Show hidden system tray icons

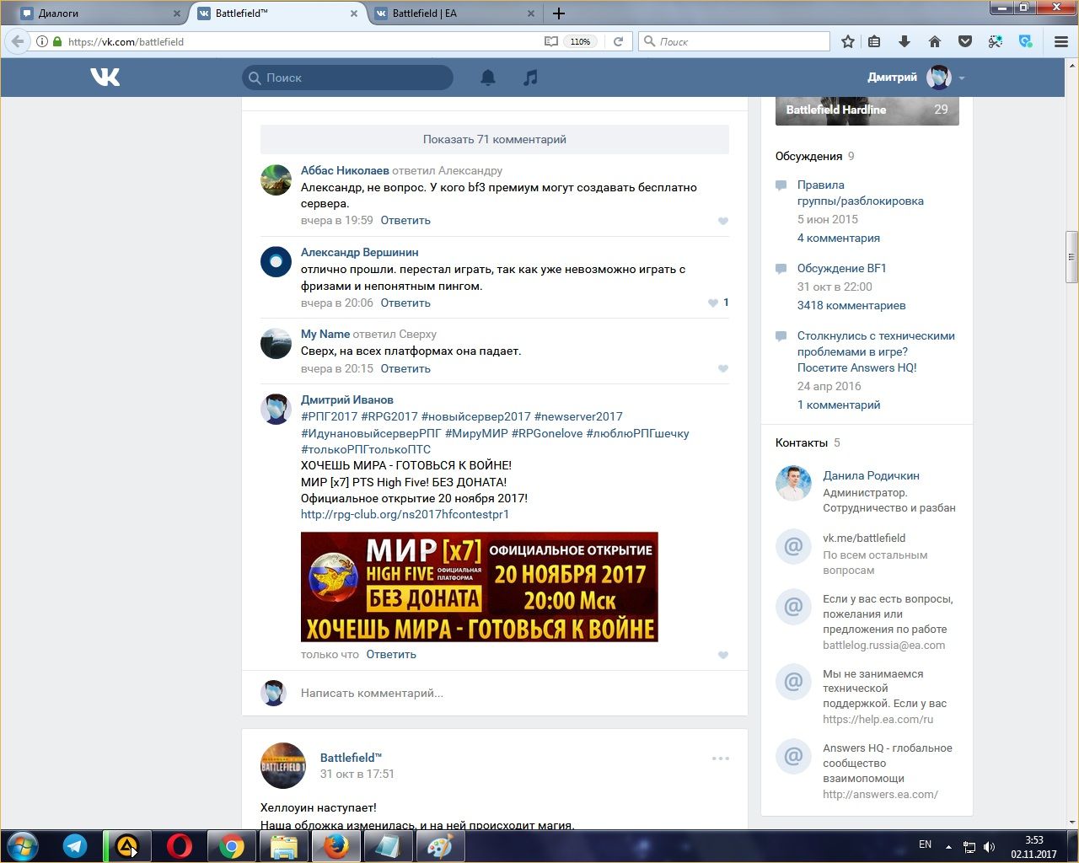pos(949,846)
